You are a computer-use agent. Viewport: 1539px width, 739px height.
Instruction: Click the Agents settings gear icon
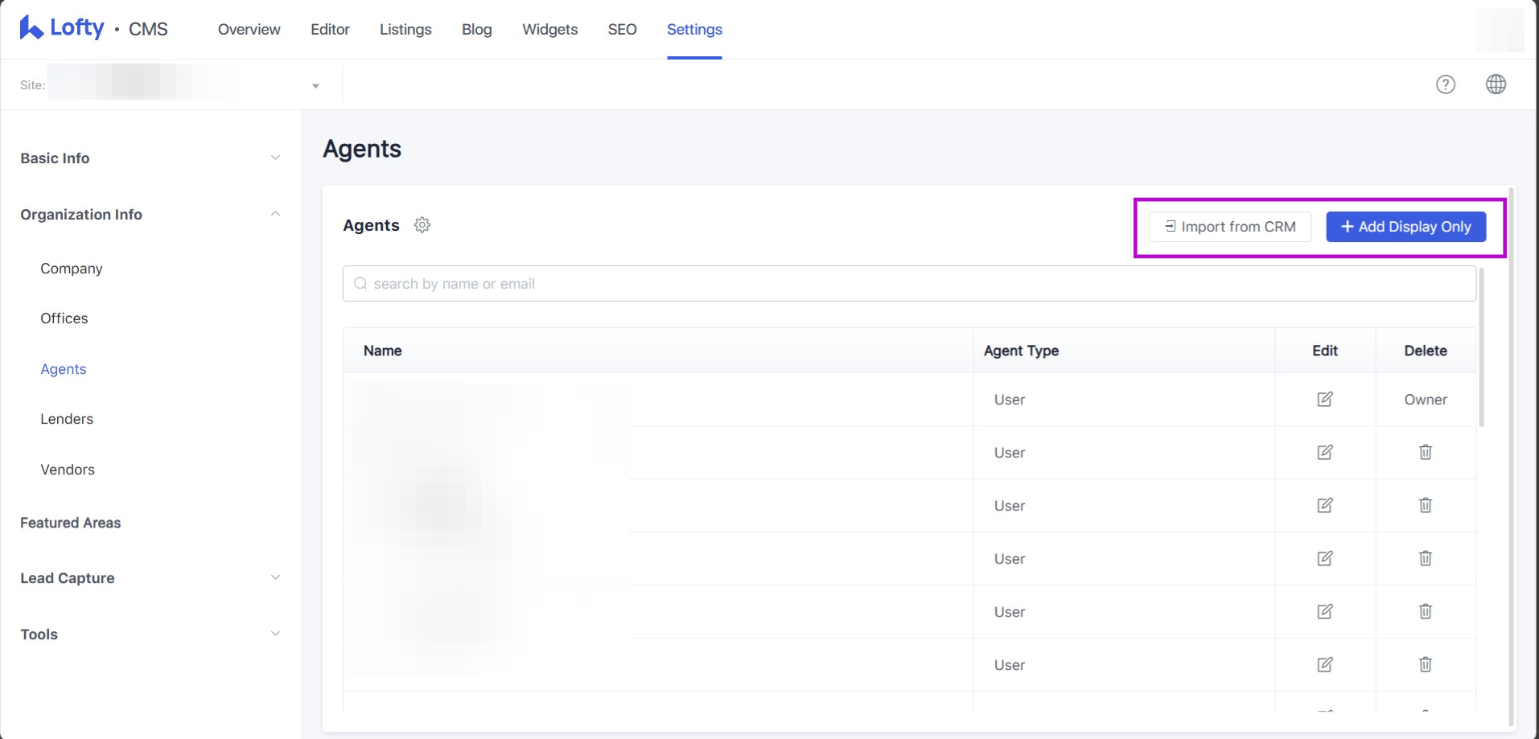click(x=422, y=225)
